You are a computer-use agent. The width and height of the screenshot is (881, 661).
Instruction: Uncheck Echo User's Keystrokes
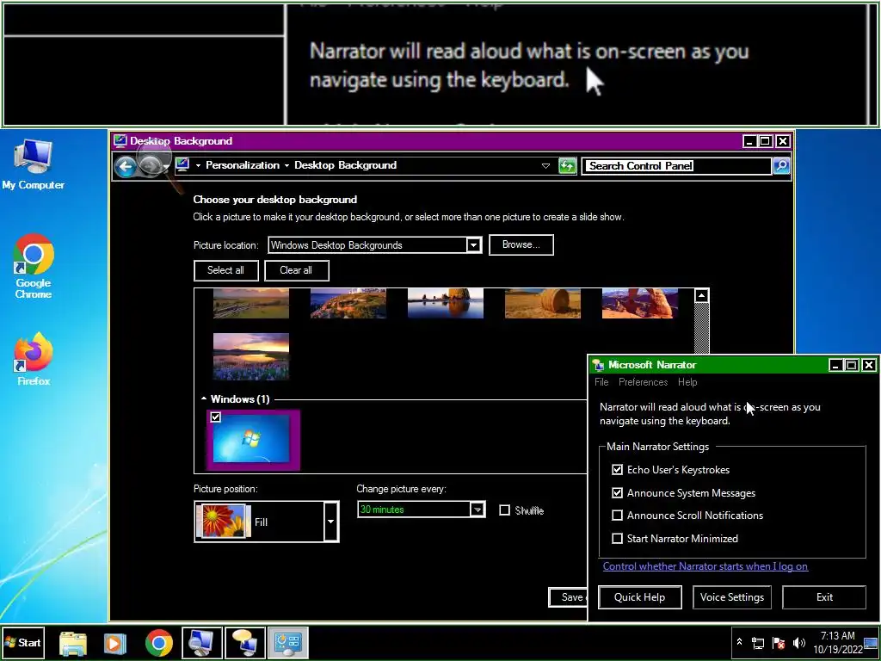coord(617,469)
